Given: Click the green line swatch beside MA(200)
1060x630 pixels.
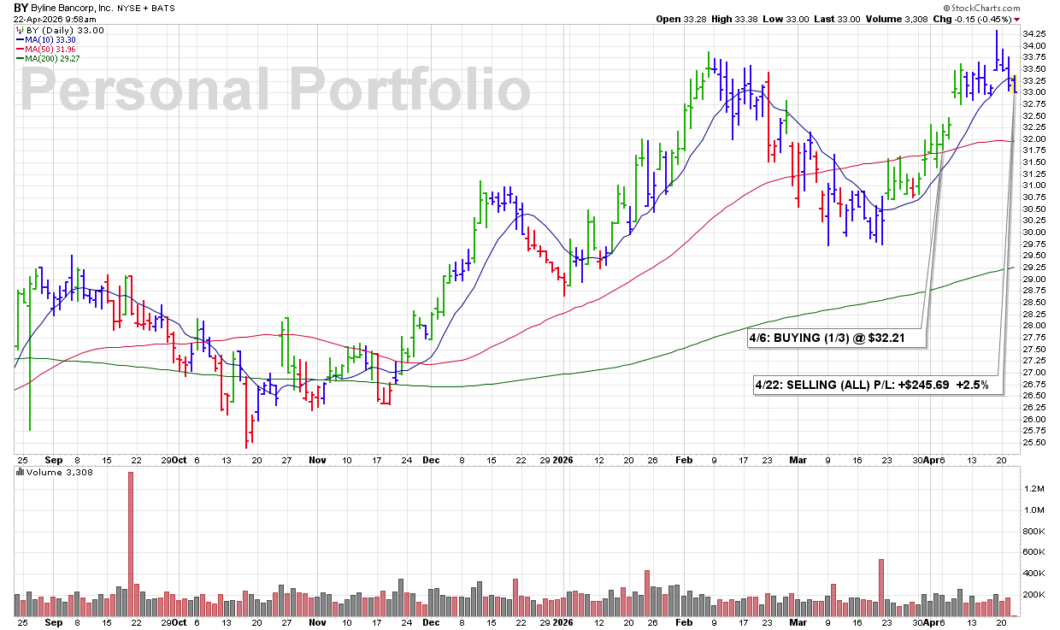Looking at the screenshot, I should point(19,58).
